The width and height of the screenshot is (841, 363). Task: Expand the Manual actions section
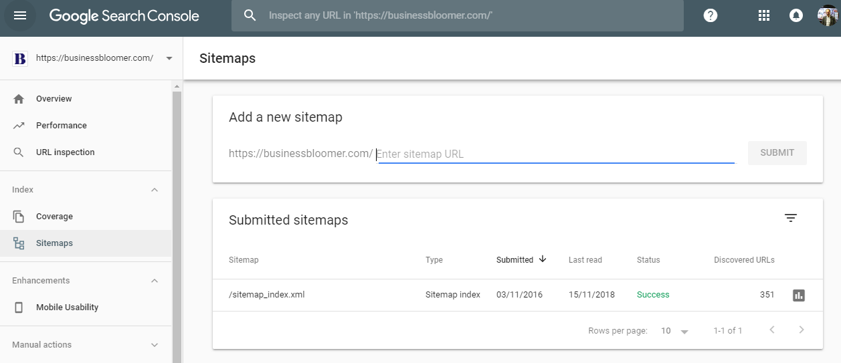pos(155,345)
